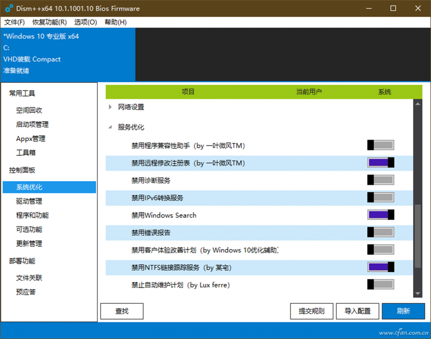431x339 pixels.
Task: Disable the 禁用远程修改注册表 toggle
Action: pos(380,162)
